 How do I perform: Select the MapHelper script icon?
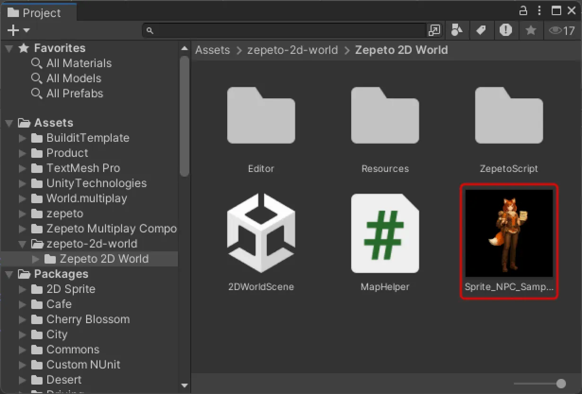pos(385,233)
